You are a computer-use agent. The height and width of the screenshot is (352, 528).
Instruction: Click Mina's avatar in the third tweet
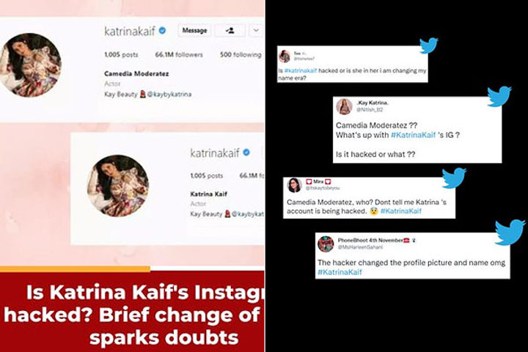(294, 186)
